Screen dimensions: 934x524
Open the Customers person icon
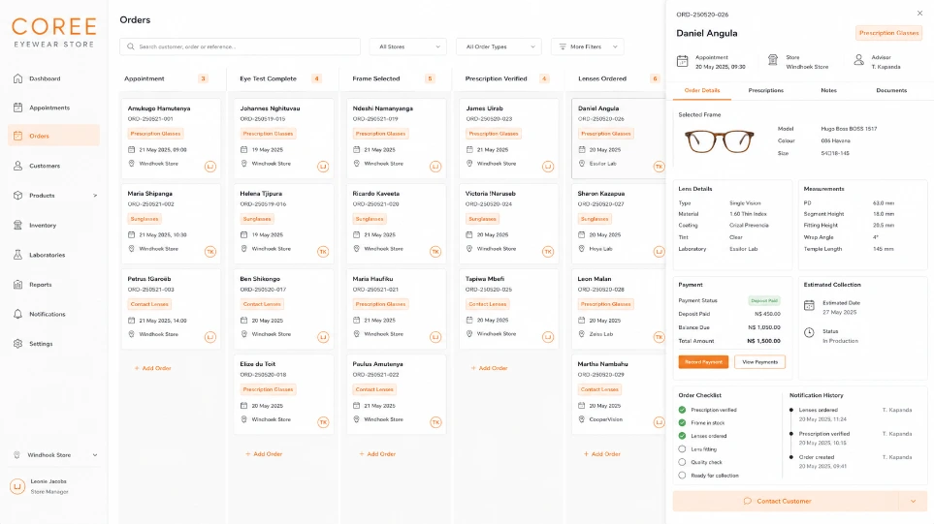[x=17, y=166]
